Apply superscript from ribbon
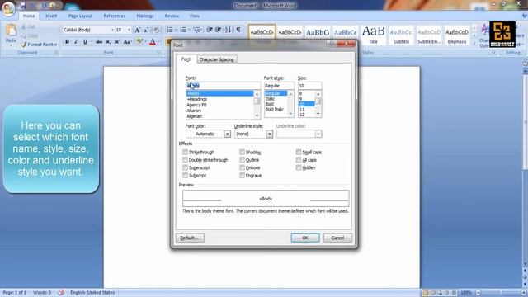Viewport: 528px width, 297px height. click(x=117, y=42)
